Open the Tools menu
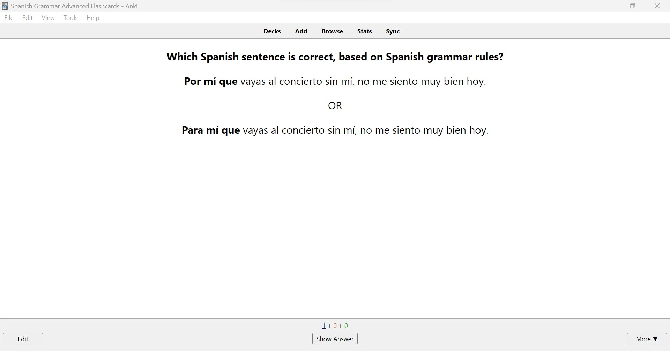Viewport: 670px width, 351px height. (x=70, y=18)
